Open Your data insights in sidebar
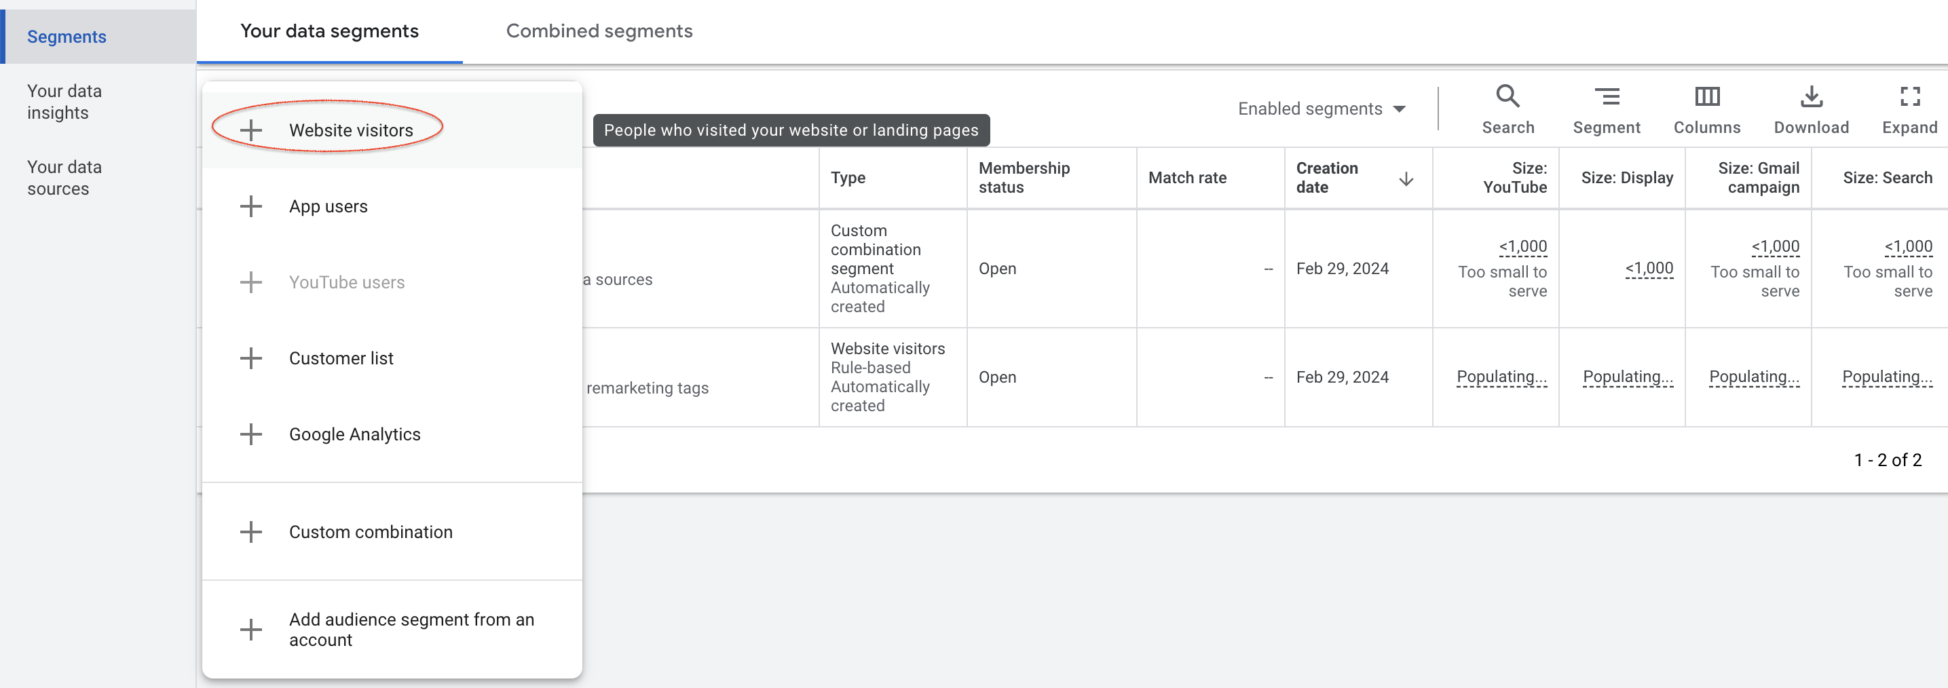Screen dimensions: 1948x688 [64, 102]
